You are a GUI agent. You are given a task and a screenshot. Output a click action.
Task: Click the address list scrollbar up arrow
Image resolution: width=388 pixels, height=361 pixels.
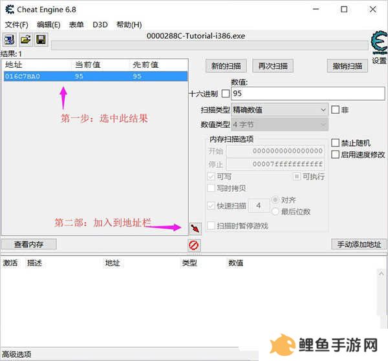pyautogui.click(x=381, y=273)
